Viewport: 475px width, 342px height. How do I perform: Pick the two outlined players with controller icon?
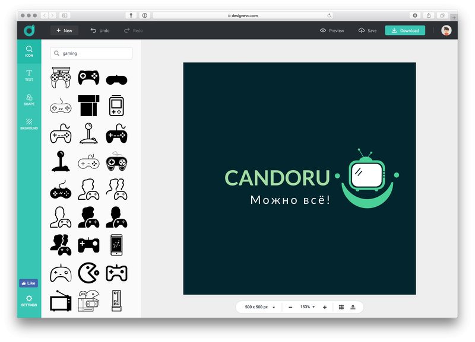click(x=116, y=189)
